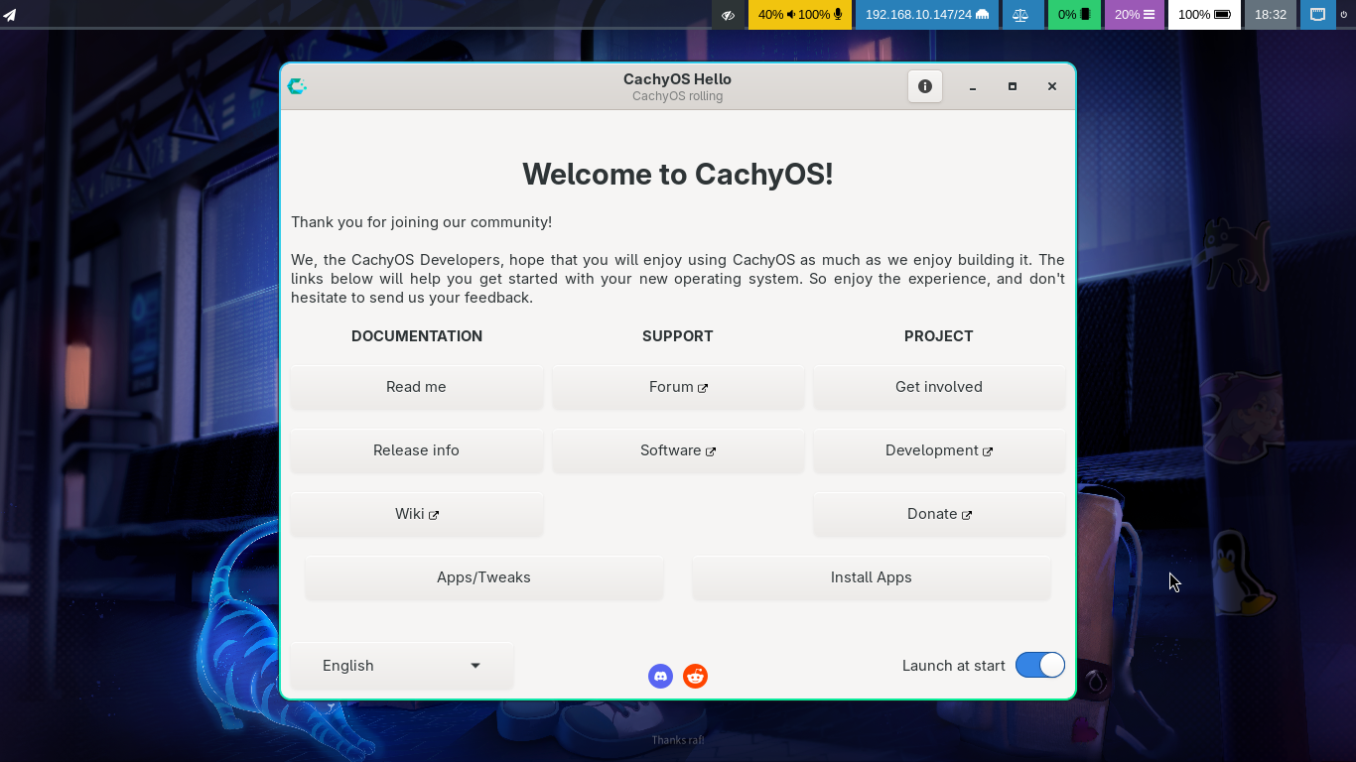Visit the Forum link
Image resolution: width=1356 pixels, height=762 pixels.
pos(678,387)
